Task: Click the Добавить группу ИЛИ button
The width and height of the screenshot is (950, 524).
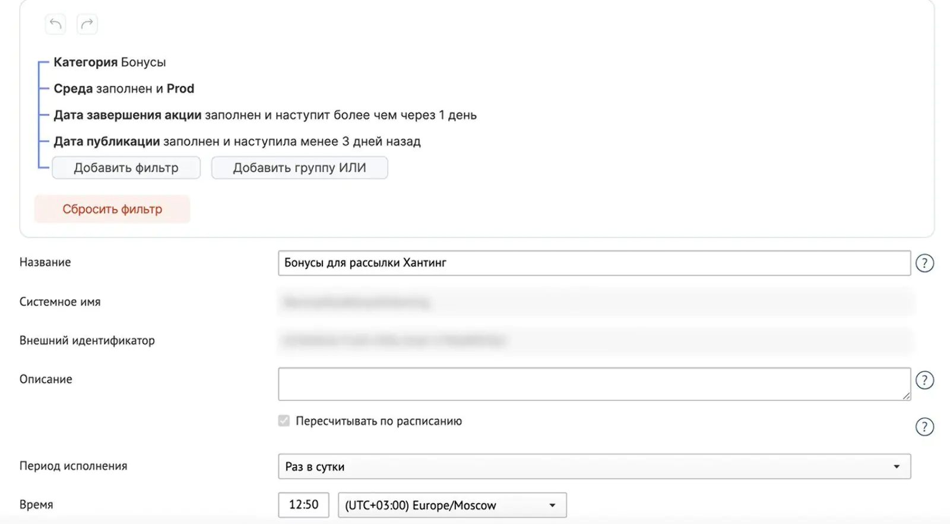Action: (299, 168)
